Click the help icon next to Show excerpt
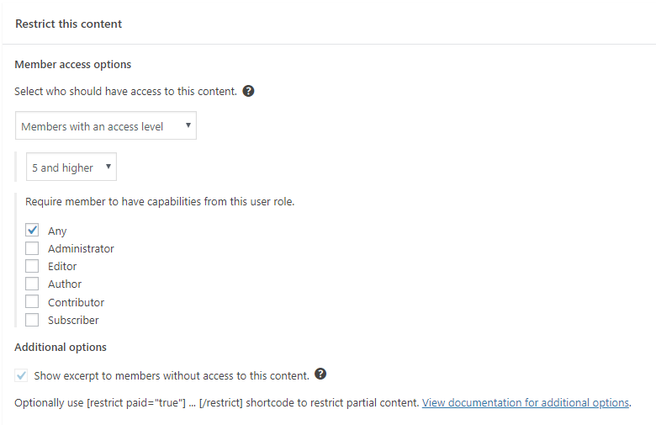The image size is (656, 425). 320,375
